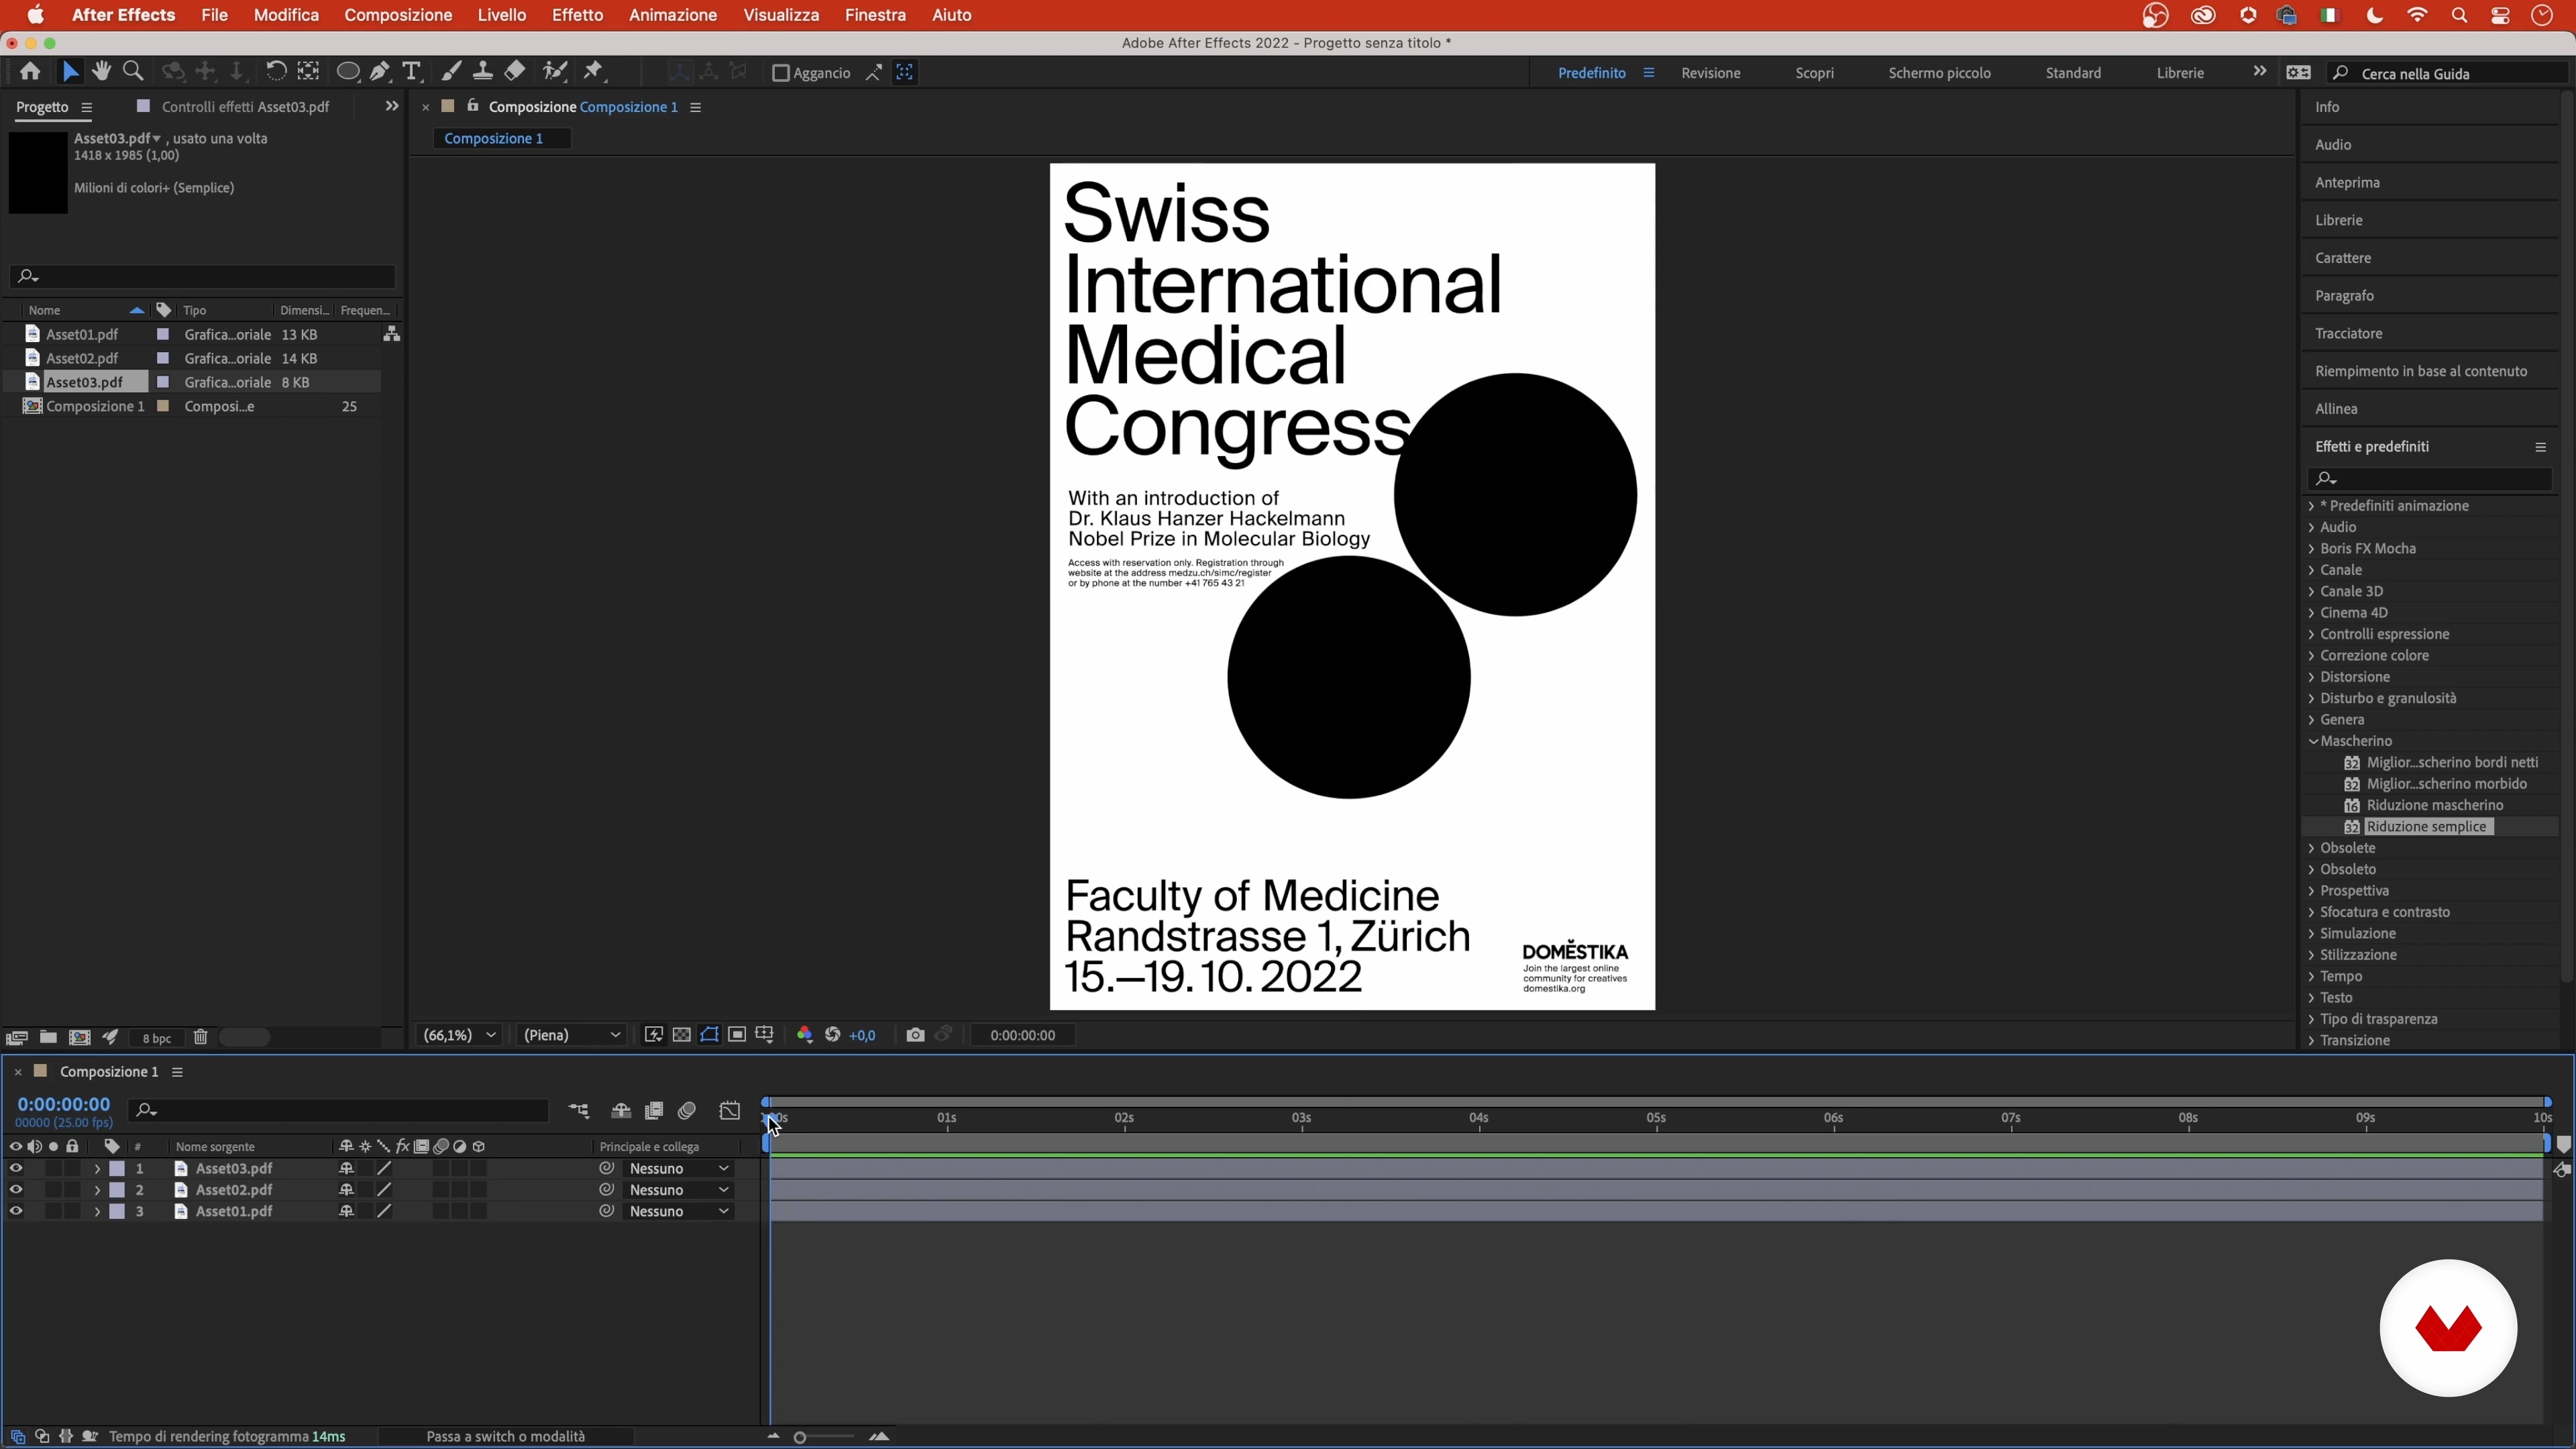2576x1449 pixels.
Task: Hide the Asset03.pdf layer with eye icon
Action: 15,1168
